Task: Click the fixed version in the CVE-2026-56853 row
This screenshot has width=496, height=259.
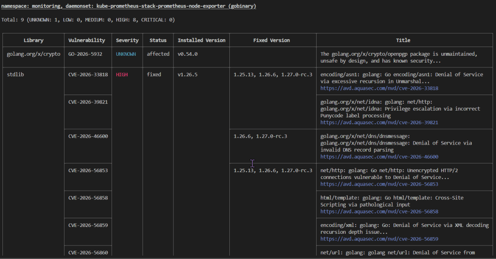Action: pyautogui.click(x=272, y=170)
